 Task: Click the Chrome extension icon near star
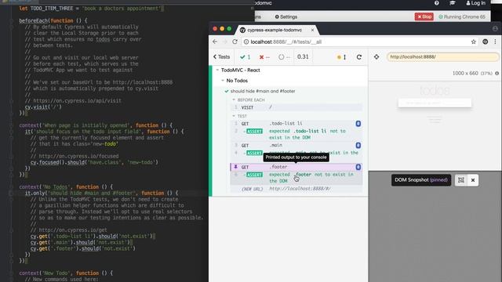(x=486, y=42)
